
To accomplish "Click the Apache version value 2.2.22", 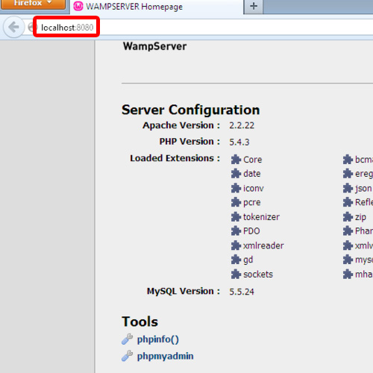I will pos(242,125).
